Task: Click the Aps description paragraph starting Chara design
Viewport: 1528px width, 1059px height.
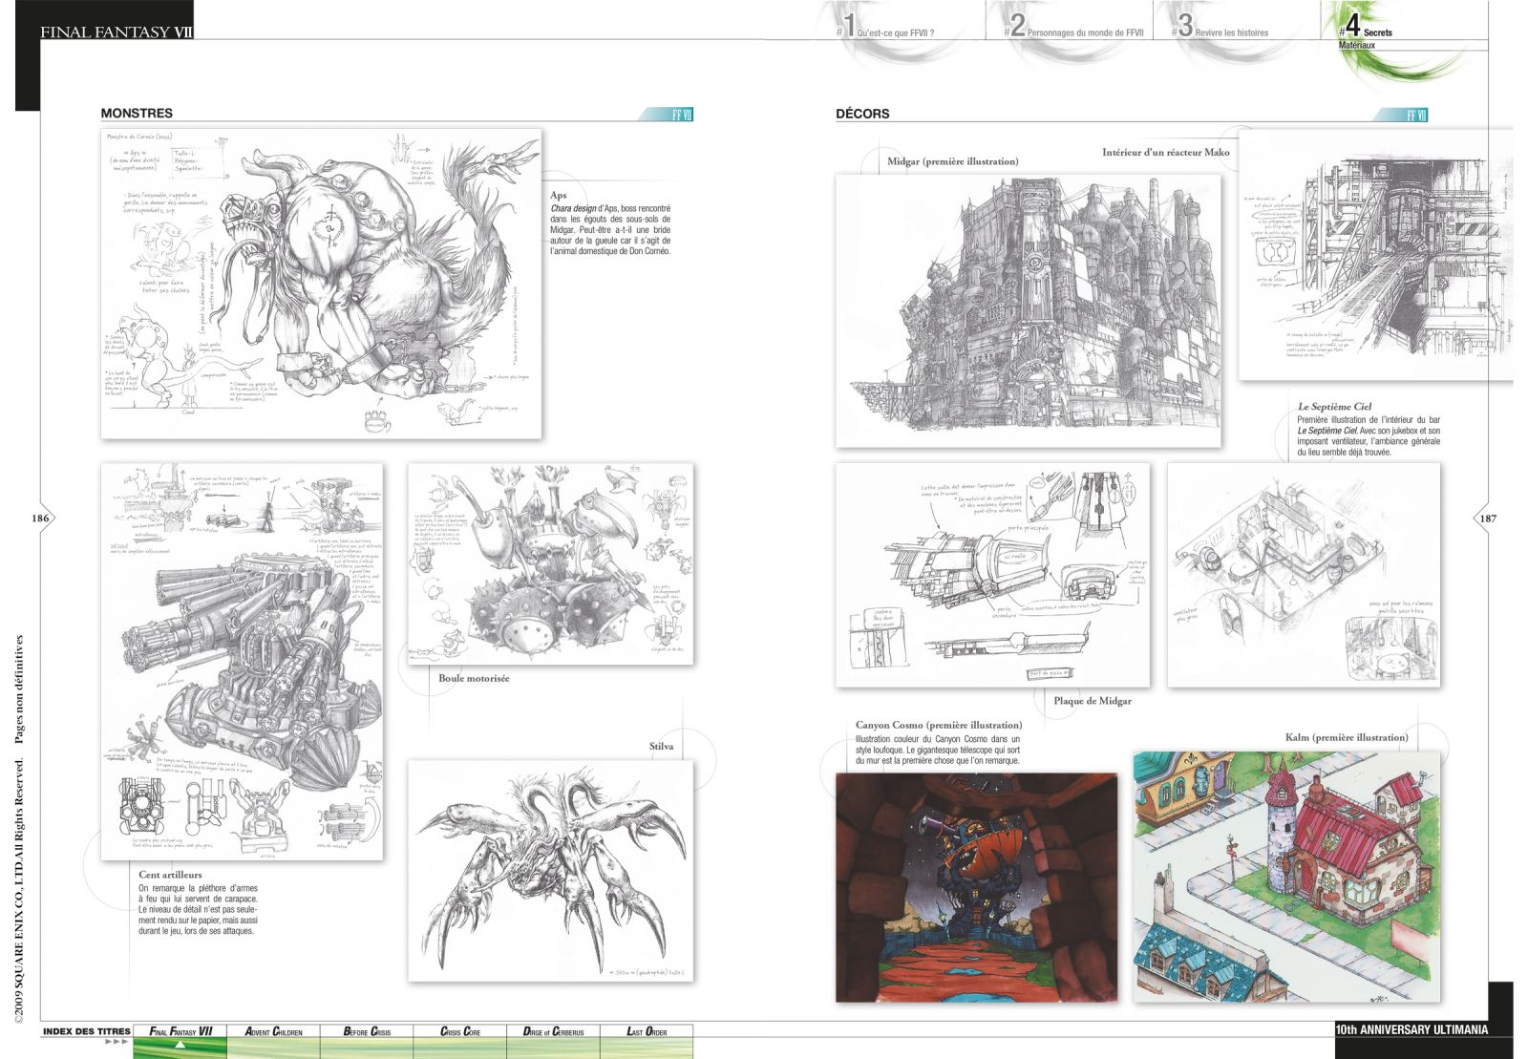Action: [x=610, y=230]
